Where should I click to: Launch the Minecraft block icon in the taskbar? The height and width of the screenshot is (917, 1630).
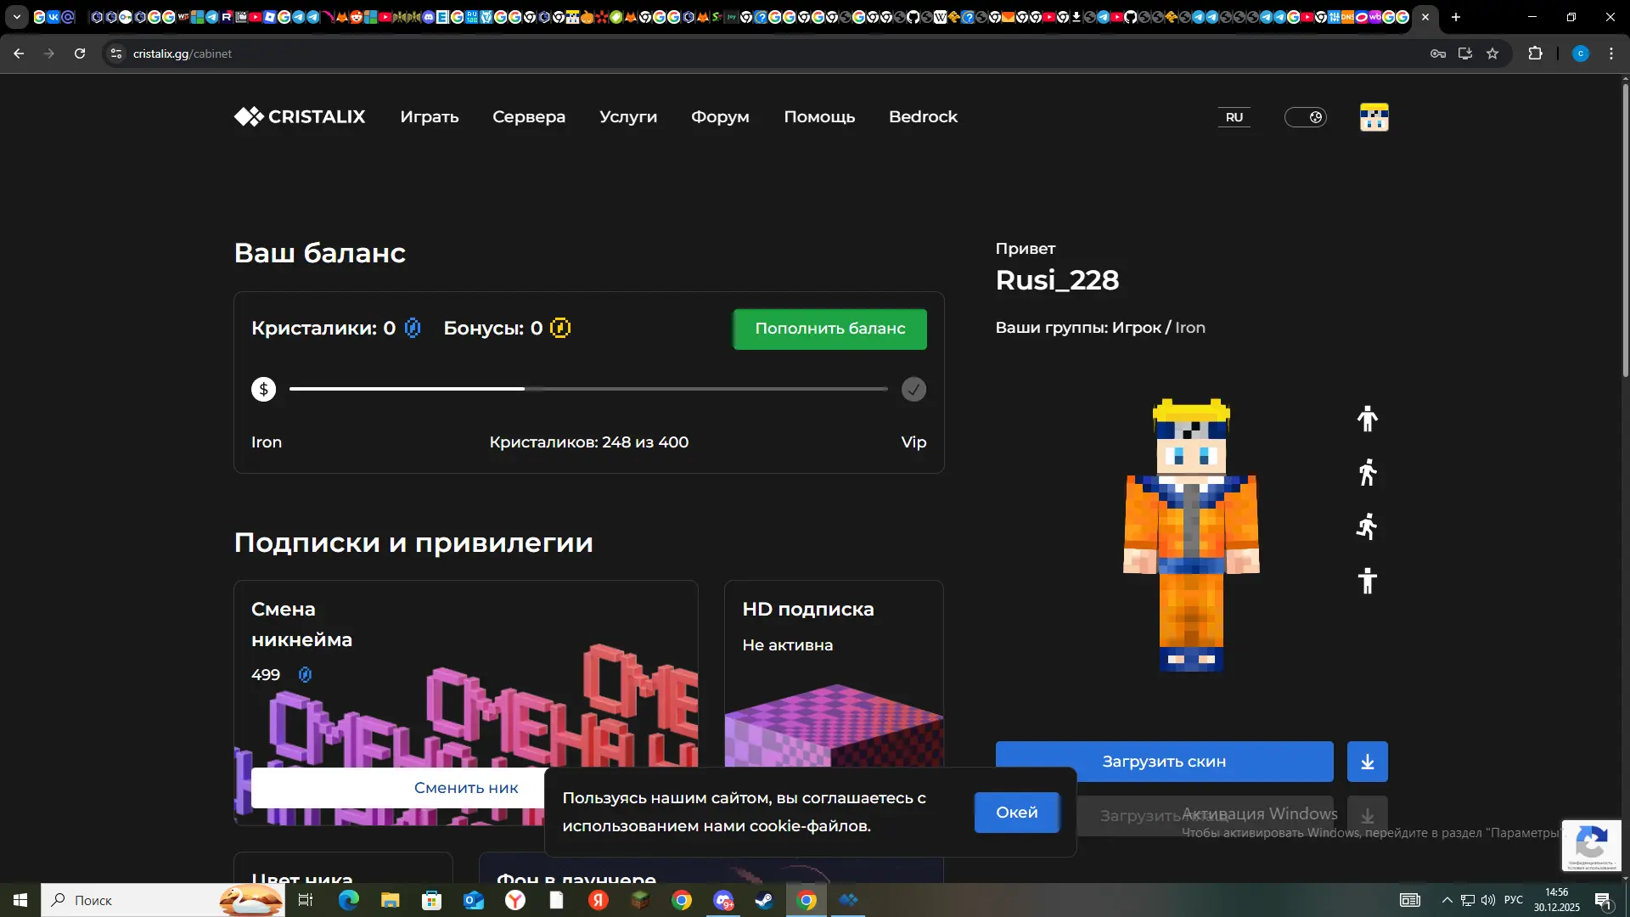click(640, 900)
